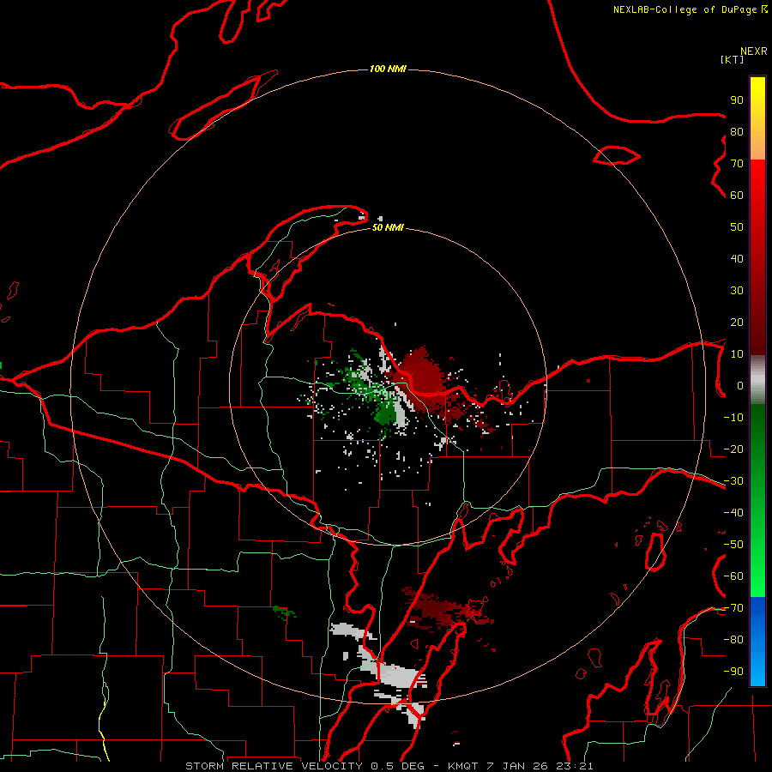Viewport: 772px width, 772px height.
Task: Click the 100 NMI range ring label
Action: [388, 69]
